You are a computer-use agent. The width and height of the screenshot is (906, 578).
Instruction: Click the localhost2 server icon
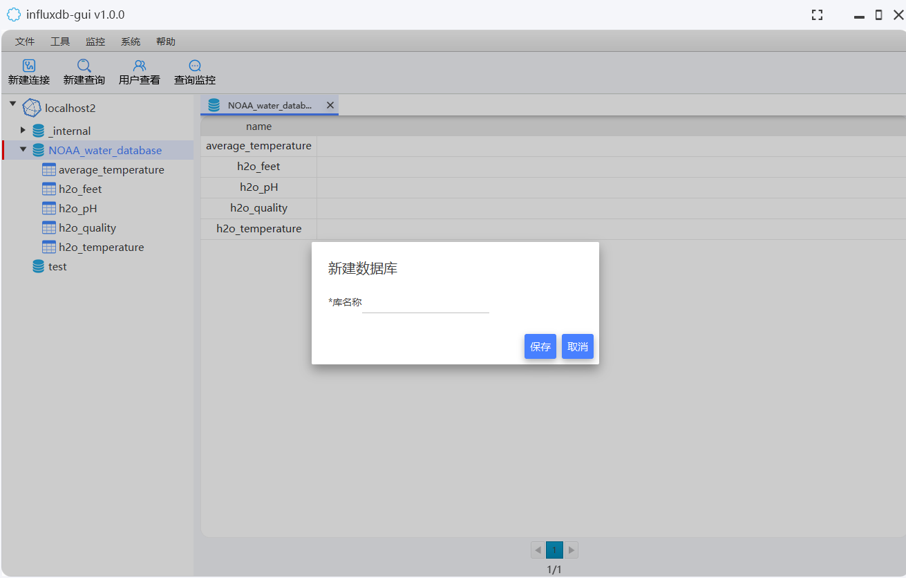click(x=32, y=108)
